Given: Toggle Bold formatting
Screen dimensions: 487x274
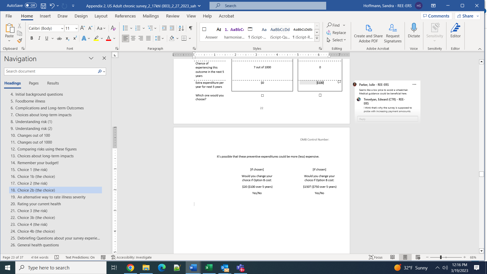Looking at the screenshot, I should click(x=32, y=38).
